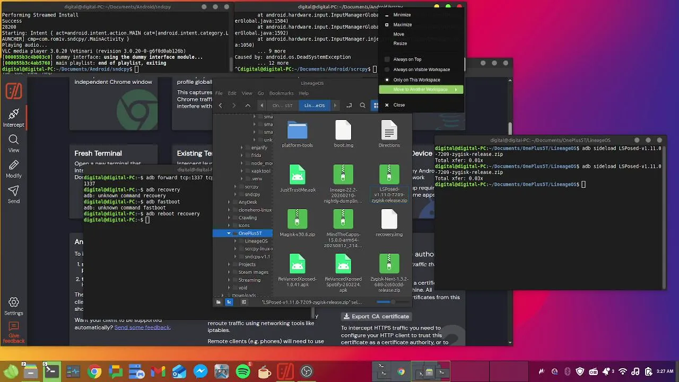Expand scrcpy folder in tree
Viewport: 679px width, 382px height.
tap(236, 187)
